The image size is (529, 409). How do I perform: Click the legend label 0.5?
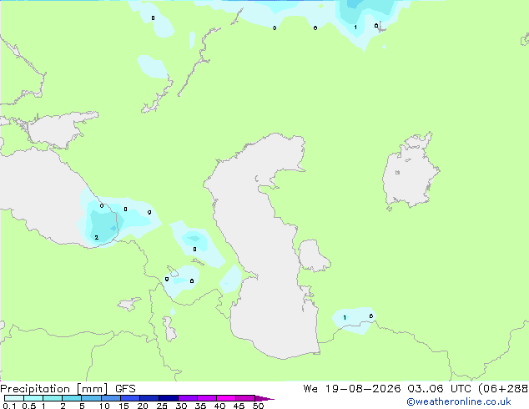pyautogui.click(x=29, y=406)
